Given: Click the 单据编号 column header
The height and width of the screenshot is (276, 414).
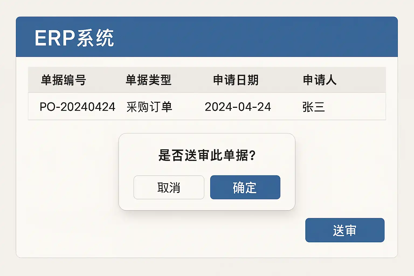Looking at the screenshot, I should (x=63, y=80).
